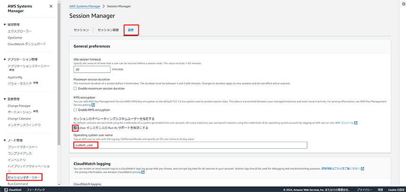This screenshot has height=192, width=406.
Task: Switch to the セッション tab
Action: coord(81,30)
